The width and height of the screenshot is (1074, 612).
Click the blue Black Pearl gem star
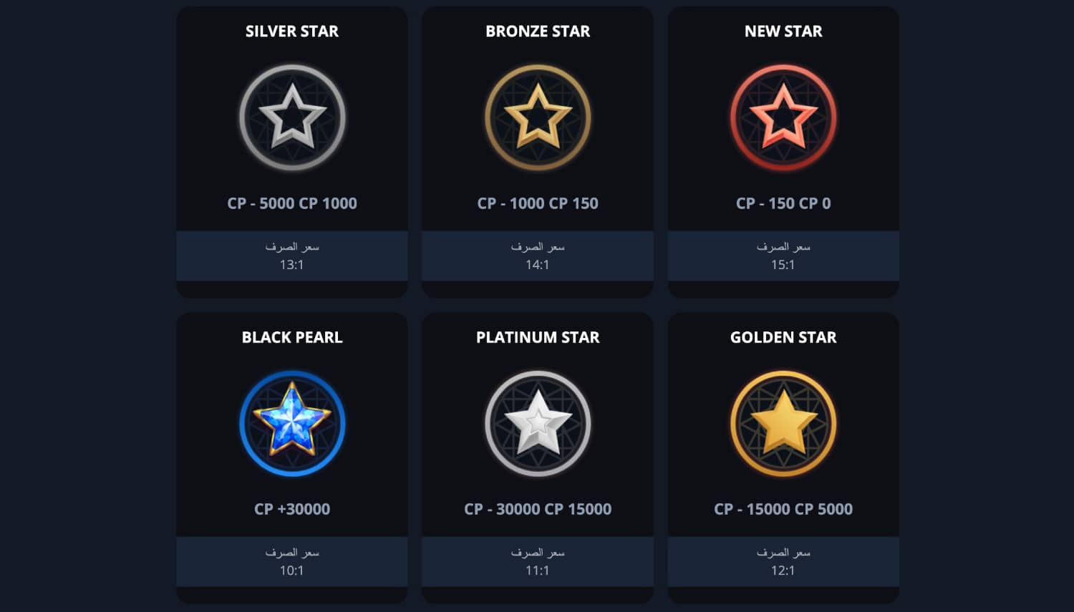coord(292,423)
